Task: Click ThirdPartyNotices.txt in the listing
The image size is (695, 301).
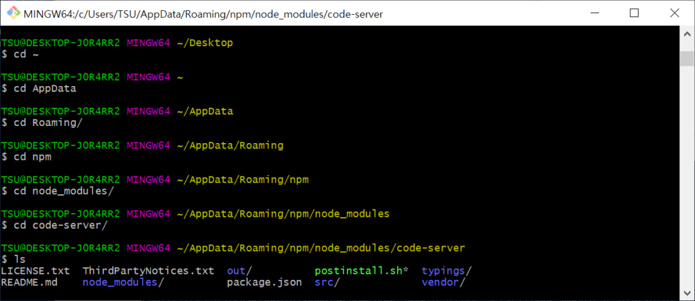Action: tap(149, 270)
